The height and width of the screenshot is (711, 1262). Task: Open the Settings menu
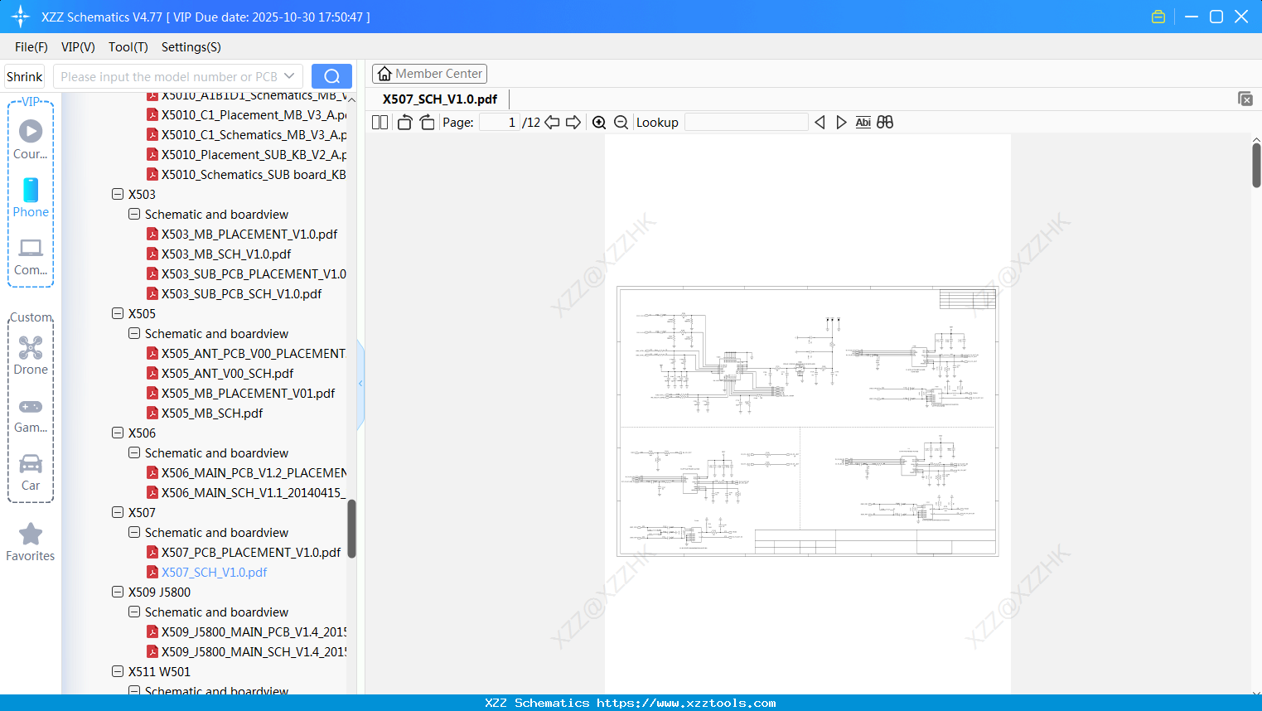pos(191,47)
